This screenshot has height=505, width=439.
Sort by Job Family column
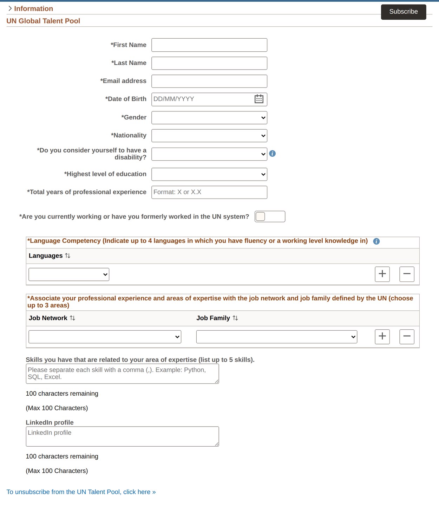coord(235,318)
